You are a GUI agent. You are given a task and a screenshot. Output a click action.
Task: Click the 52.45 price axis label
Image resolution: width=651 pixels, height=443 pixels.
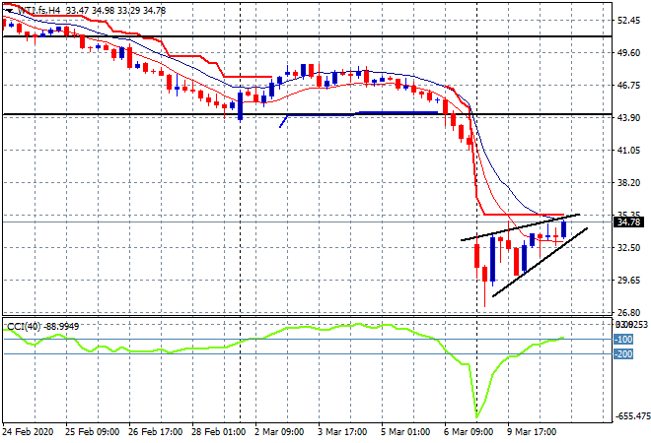(x=628, y=20)
